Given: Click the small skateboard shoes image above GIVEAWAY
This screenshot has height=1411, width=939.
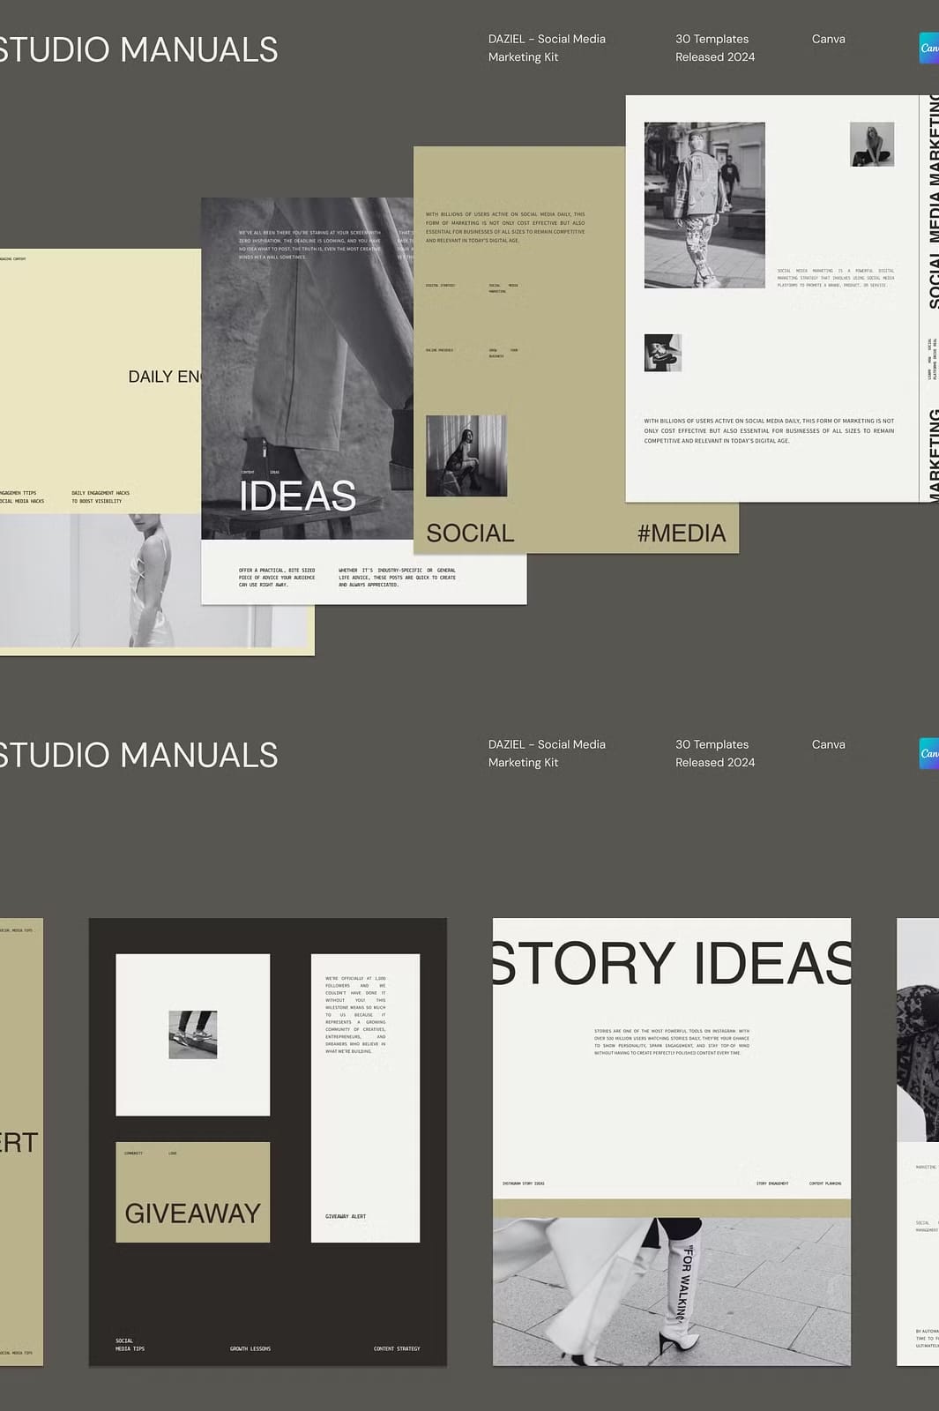Looking at the screenshot, I should pyautogui.click(x=192, y=1034).
